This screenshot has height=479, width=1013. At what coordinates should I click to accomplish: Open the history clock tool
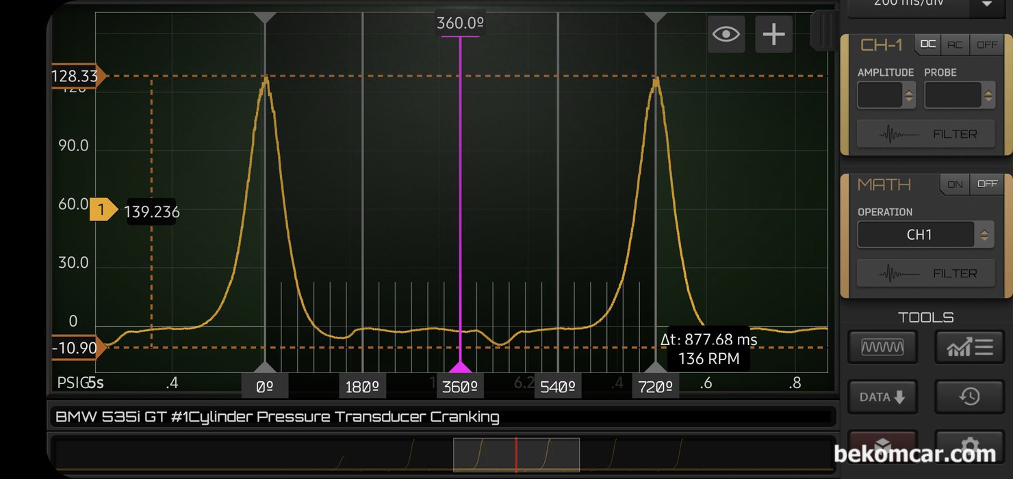point(969,397)
